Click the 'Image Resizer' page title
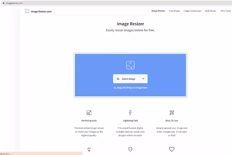 pos(130,24)
